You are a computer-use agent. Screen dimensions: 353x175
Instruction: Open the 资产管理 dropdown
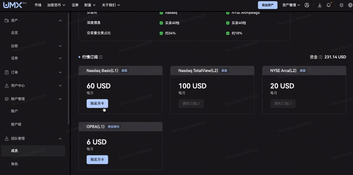point(291,5)
